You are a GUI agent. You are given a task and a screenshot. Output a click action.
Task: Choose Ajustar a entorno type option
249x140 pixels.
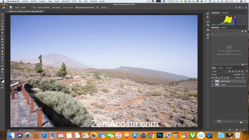click(68, 8)
